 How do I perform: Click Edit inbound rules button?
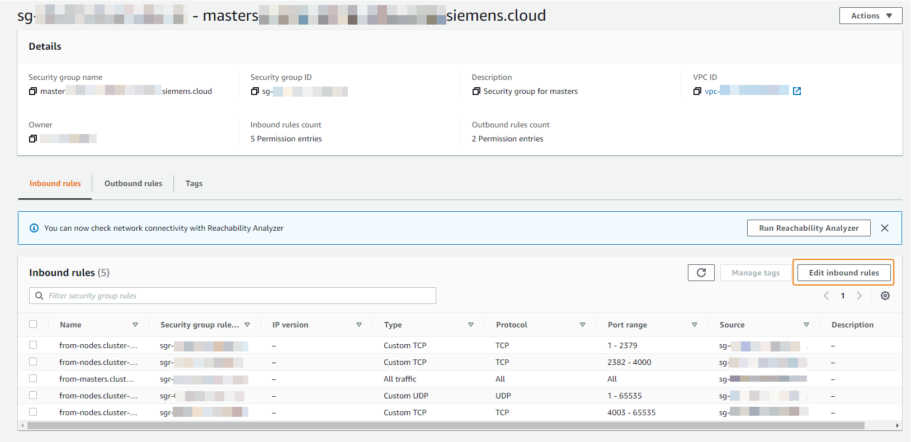click(843, 273)
